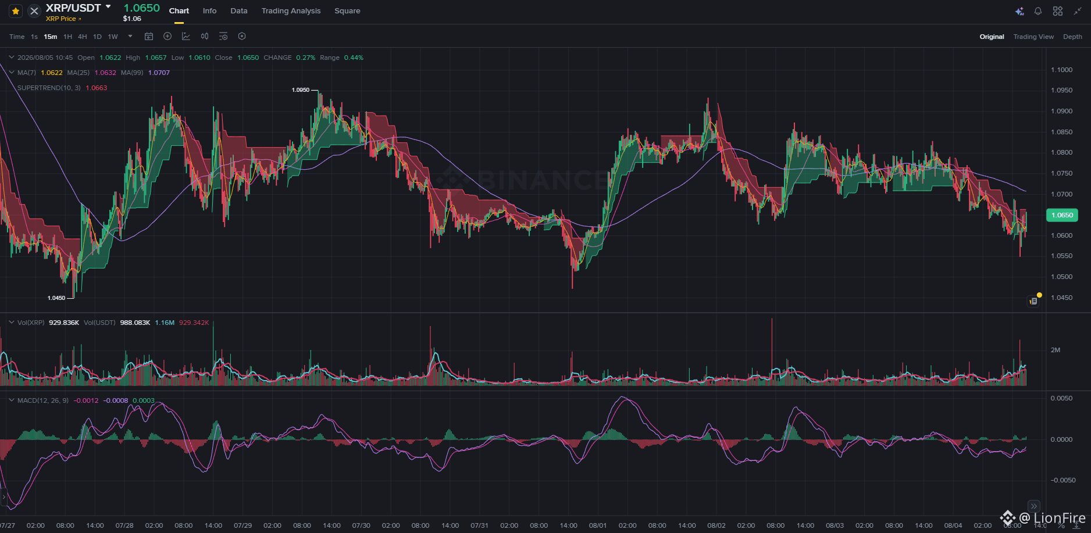Click the MA(7) legend label

[27, 73]
